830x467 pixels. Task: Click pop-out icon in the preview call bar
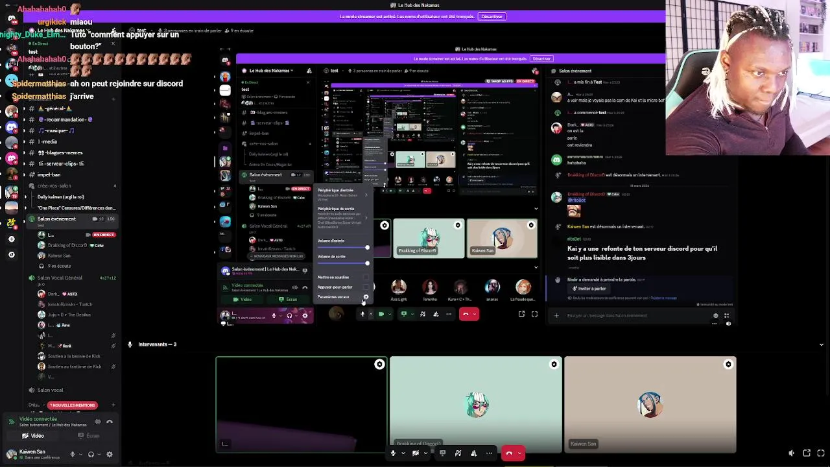click(x=521, y=314)
